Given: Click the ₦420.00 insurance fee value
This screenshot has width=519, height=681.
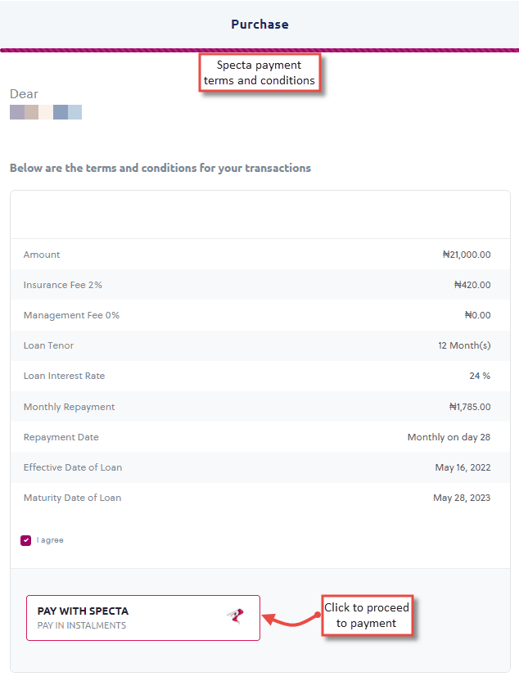Looking at the screenshot, I should [472, 285].
